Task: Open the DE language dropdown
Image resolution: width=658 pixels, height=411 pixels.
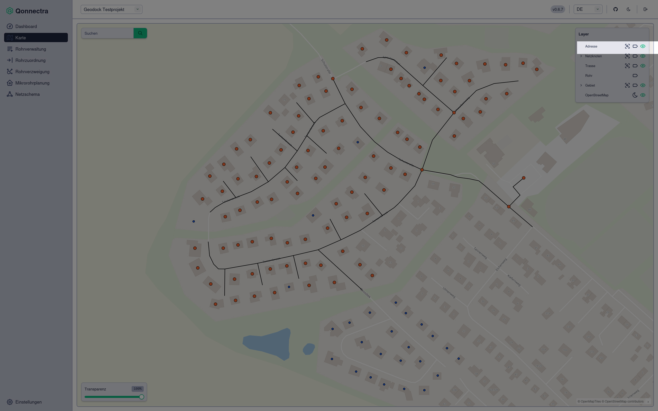Action: pyautogui.click(x=588, y=9)
